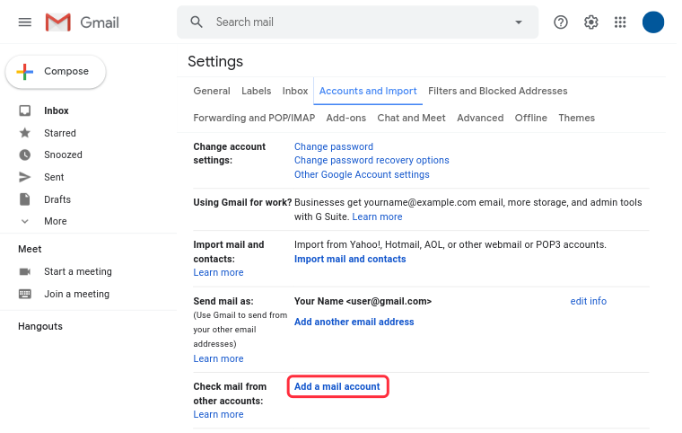This screenshot has height=433, width=682.
Task: Click Learn more about G Suite
Action: pyautogui.click(x=377, y=216)
